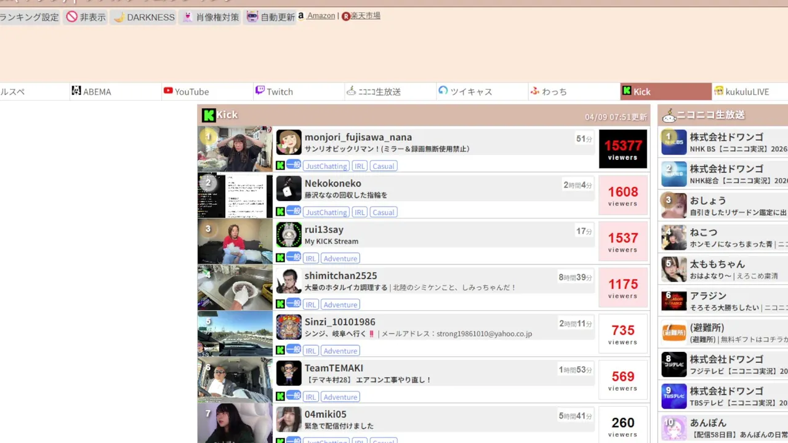Click TeamTEMAKI avatar icon

pyautogui.click(x=289, y=373)
